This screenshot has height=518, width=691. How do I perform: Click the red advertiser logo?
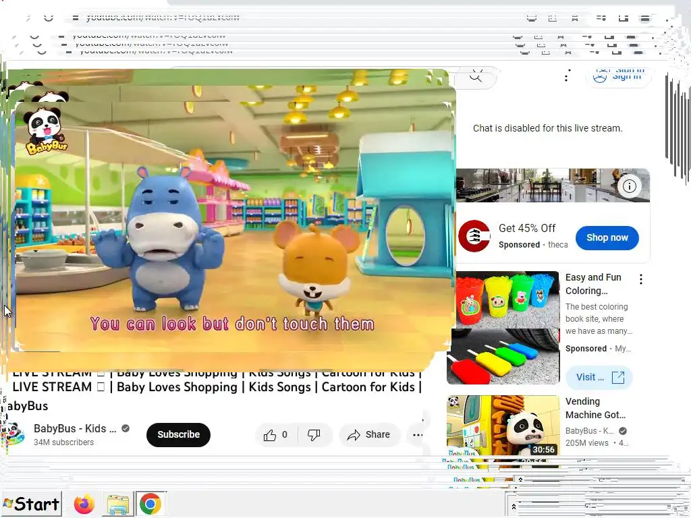(474, 236)
